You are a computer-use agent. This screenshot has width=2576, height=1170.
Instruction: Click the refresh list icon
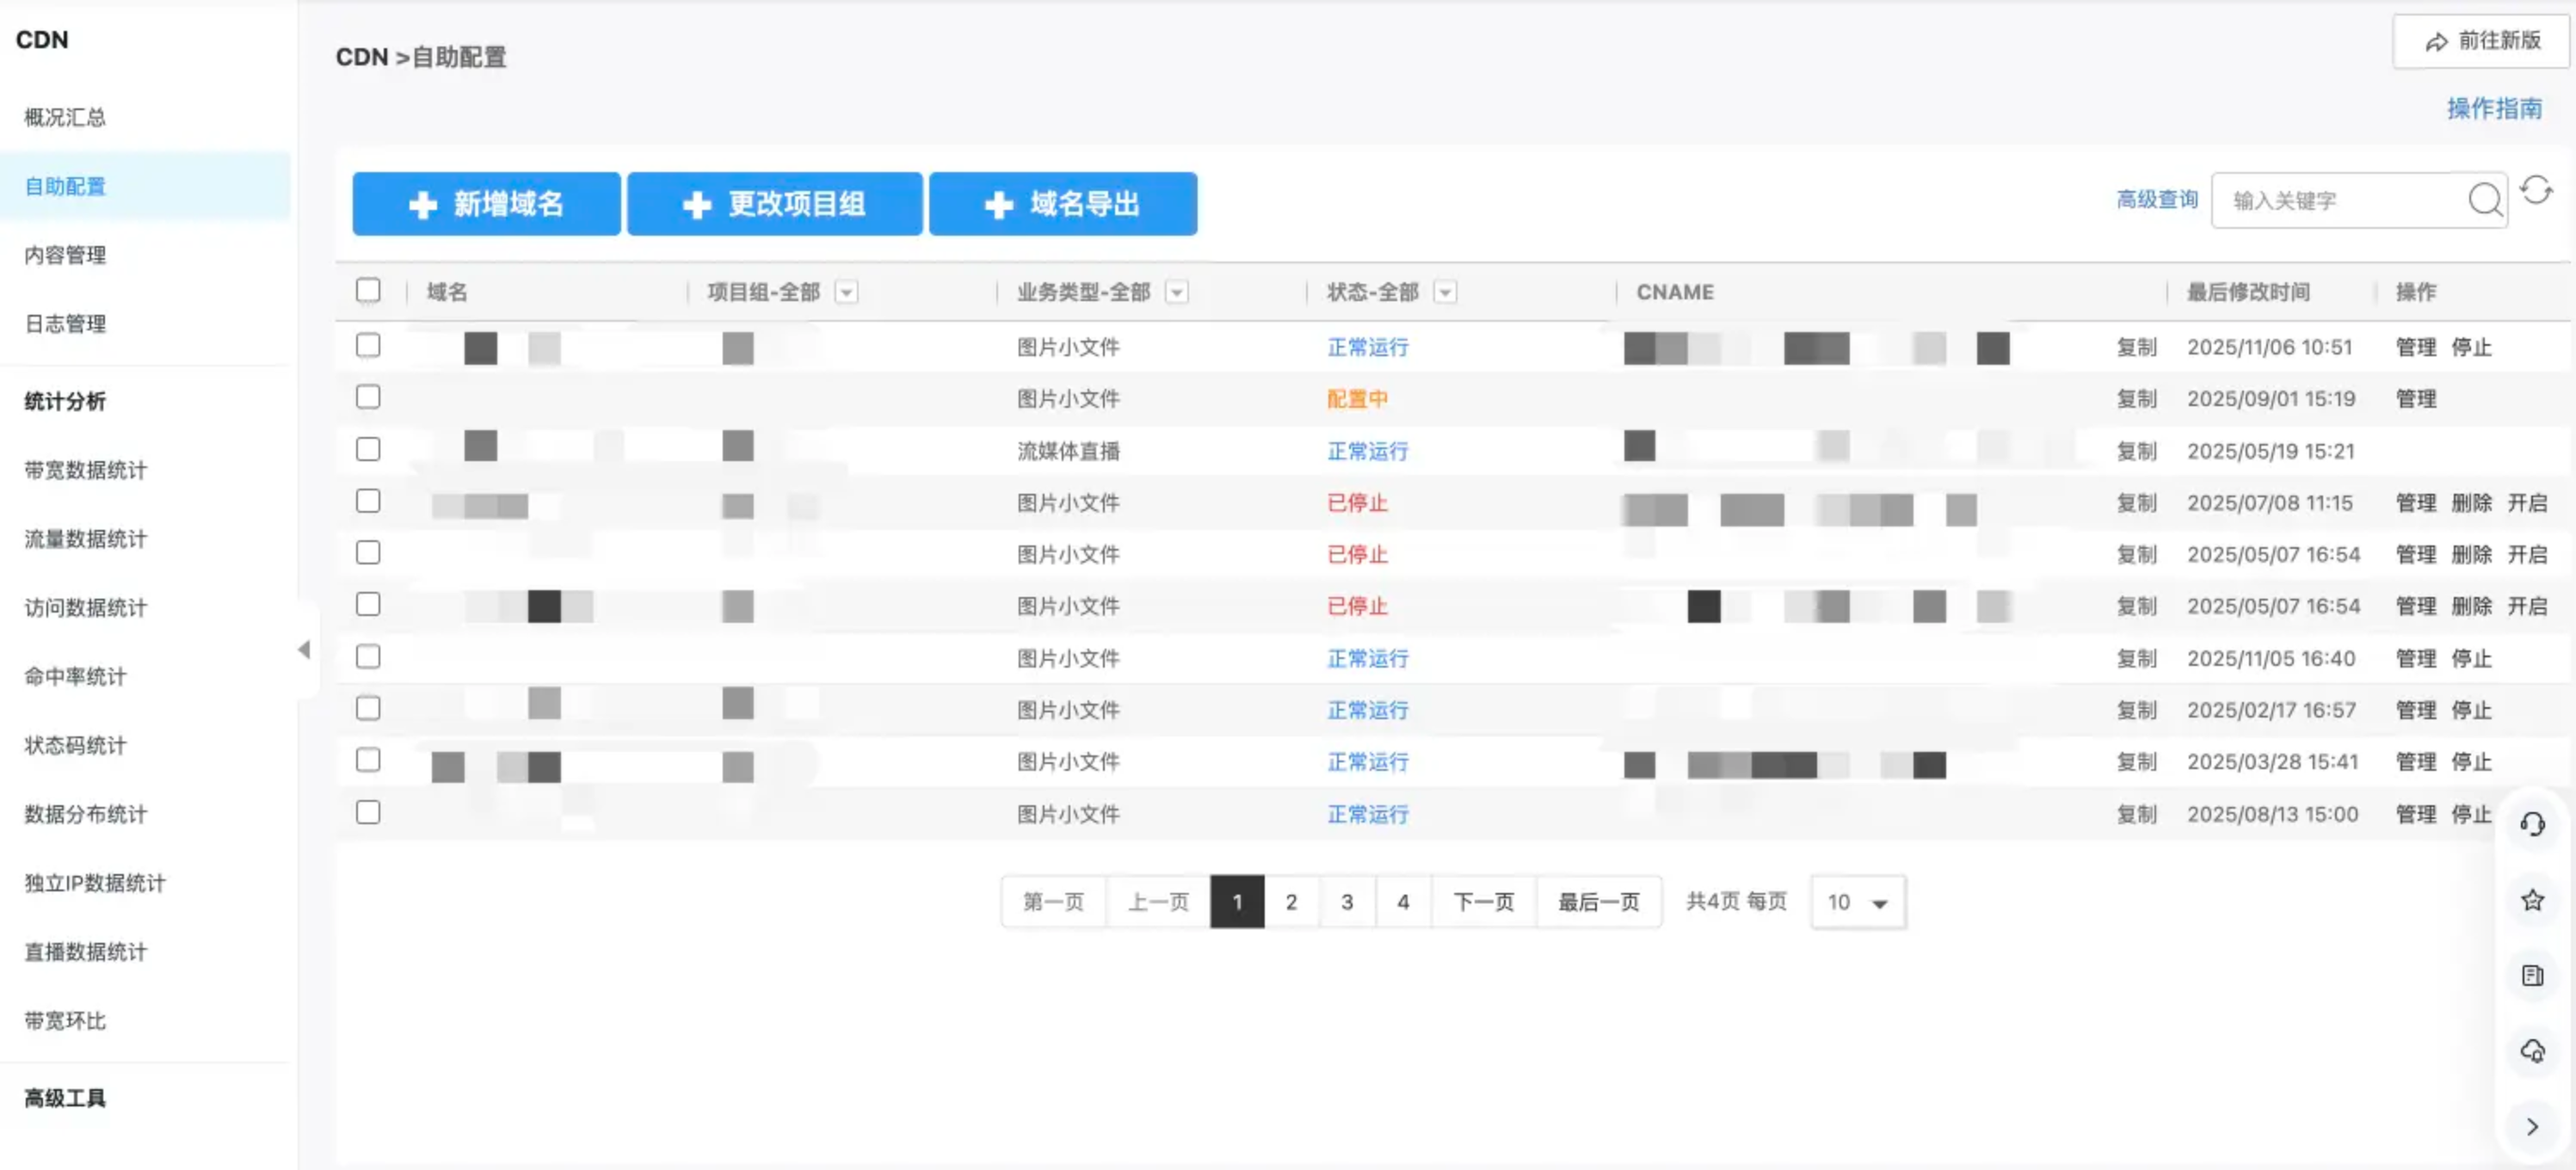(2536, 190)
